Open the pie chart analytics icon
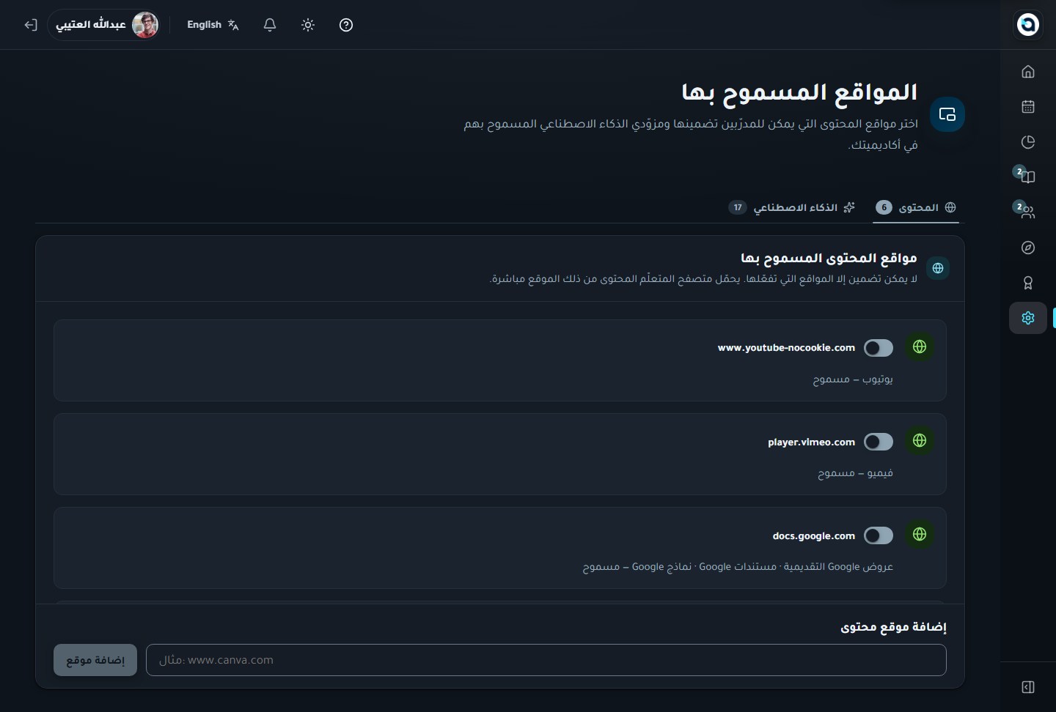 click(x=1028, y=142)
